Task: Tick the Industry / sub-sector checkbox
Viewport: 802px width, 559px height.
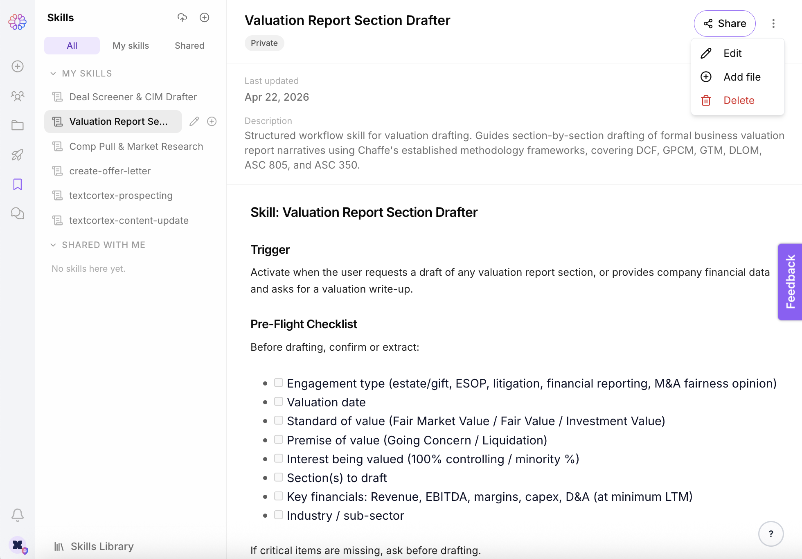Action: [278, 515]
